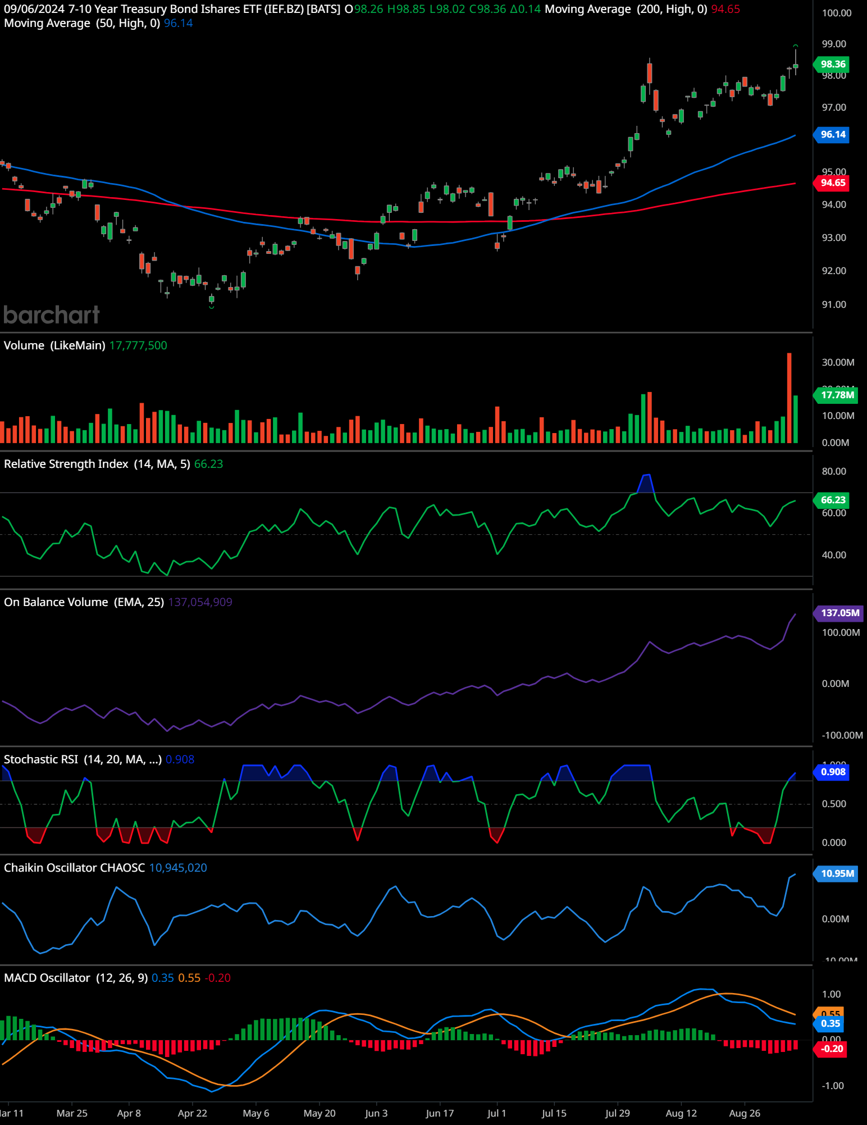This screenshot has height=1125, width=867.
Task: Click the 'On Balance Volume (EMA, 25)' label
Action: click(84, 602)
